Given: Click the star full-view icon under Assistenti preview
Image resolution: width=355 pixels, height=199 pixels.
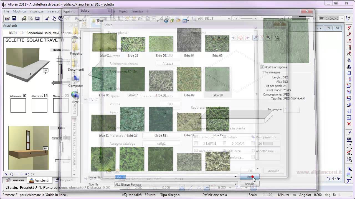Looking at the screenshot, I should point(6,174).
